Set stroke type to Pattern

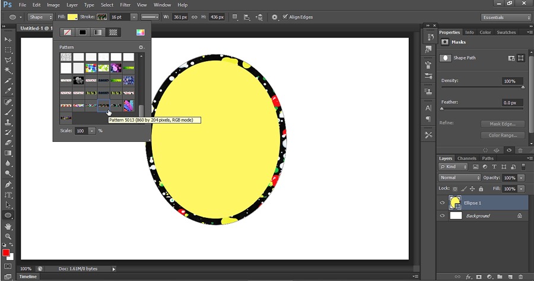click(x=113, y=32)
